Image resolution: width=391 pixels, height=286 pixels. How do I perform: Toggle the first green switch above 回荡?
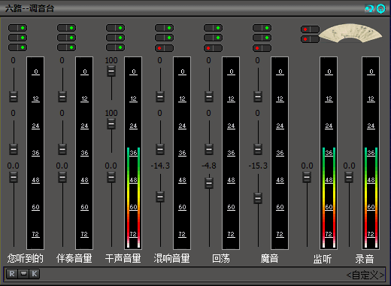[x=213, y=28]
